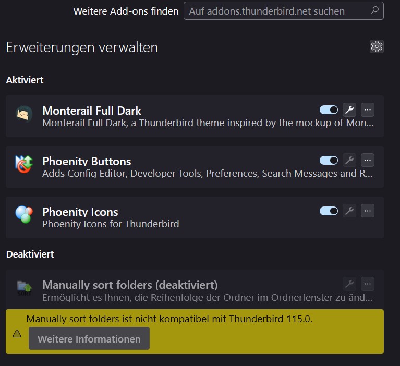400x366 pixels.
Task: Toggle off Phoenity Buttons extension
Action: tap(329, 160)
